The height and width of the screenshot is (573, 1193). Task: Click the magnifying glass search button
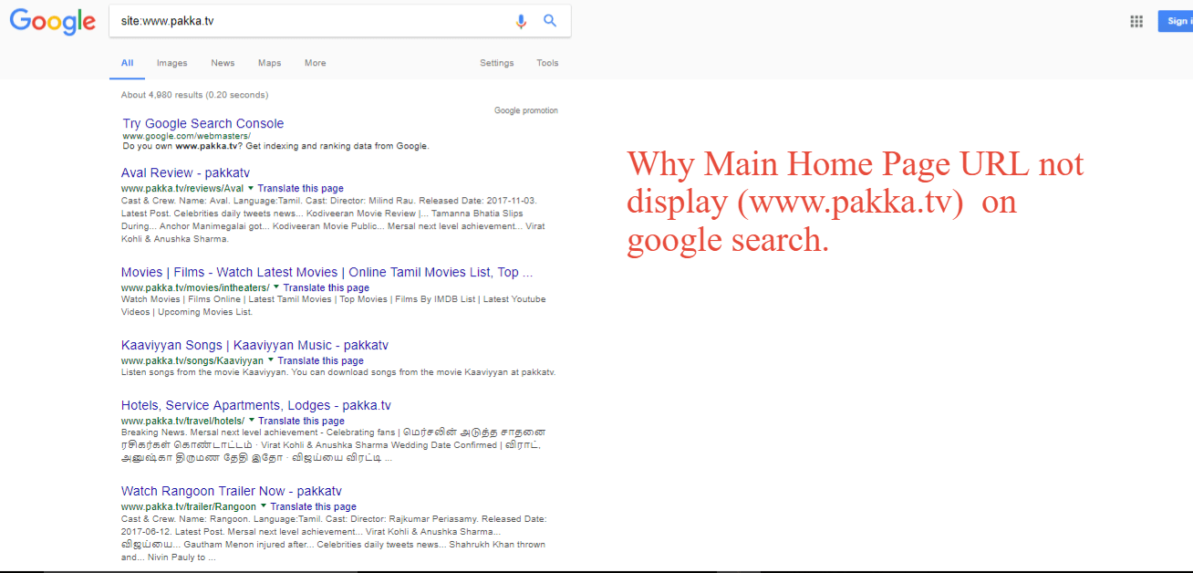[x=550, y=20]
